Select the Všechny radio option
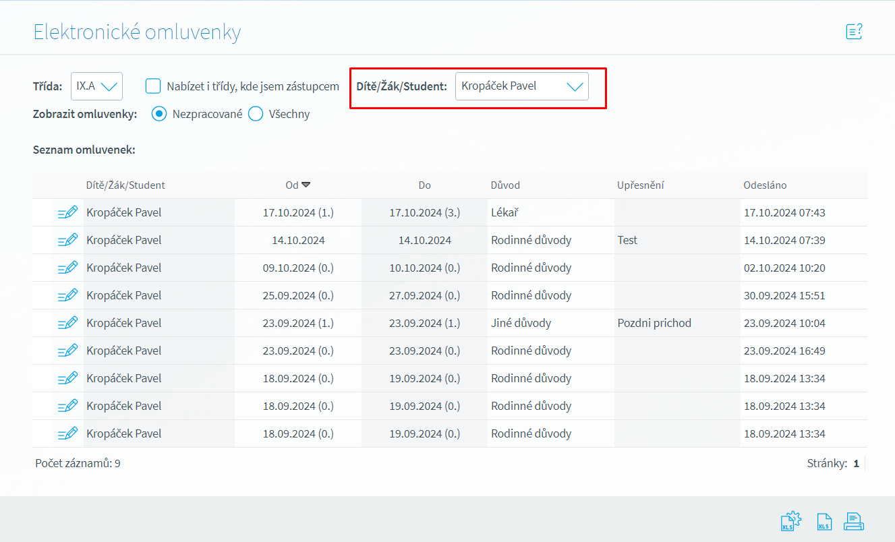The width and height of the screenshot is (895, 542). [256, 114]
